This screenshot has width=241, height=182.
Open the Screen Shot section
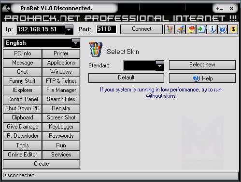click(x=61, y=117)
